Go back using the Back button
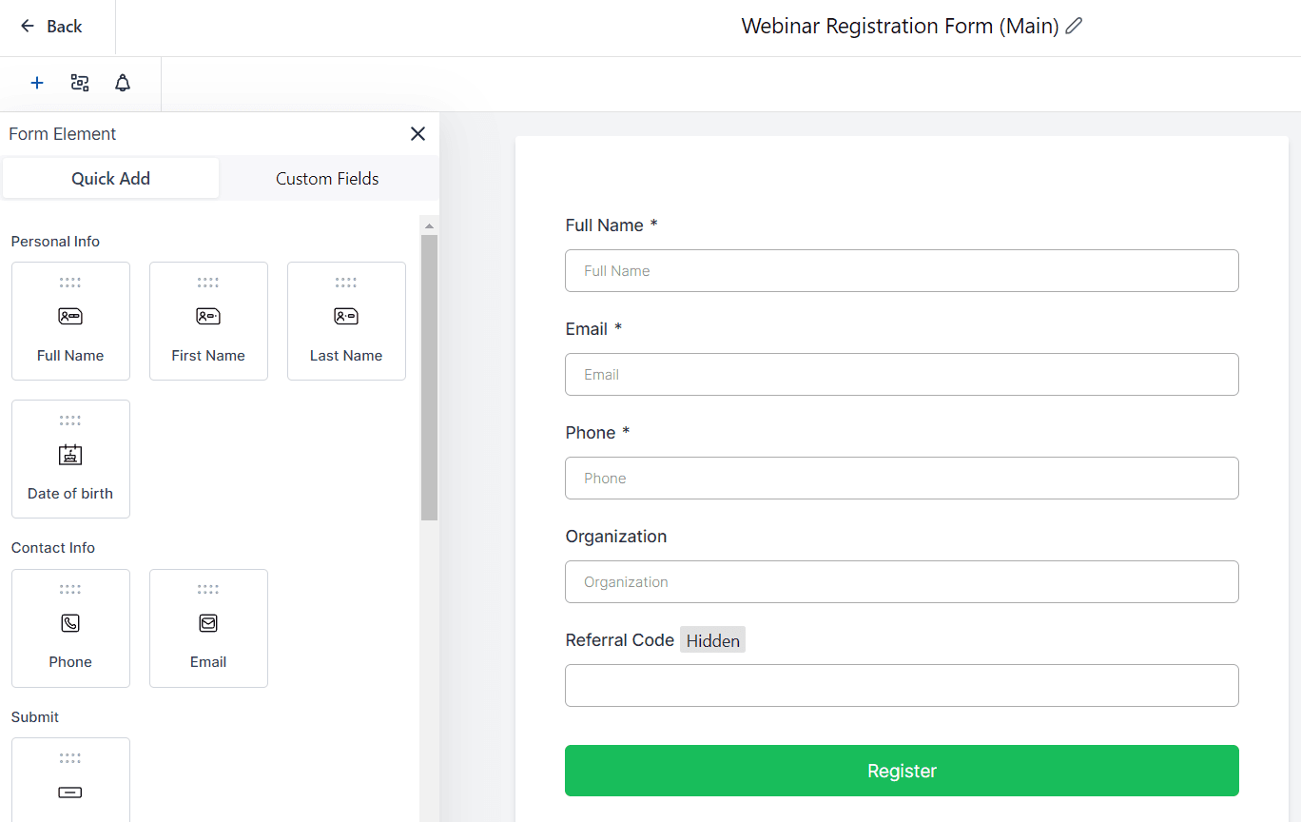1301x822 pixels. (x=52, y=27)
